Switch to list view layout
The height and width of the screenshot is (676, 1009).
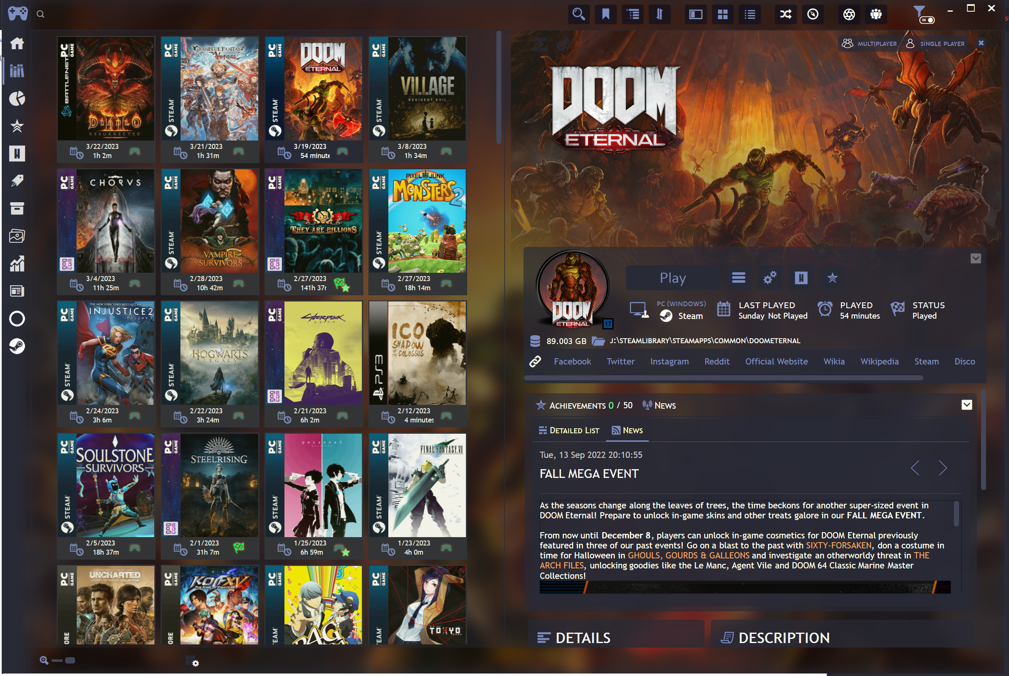(x=750, y=14)
